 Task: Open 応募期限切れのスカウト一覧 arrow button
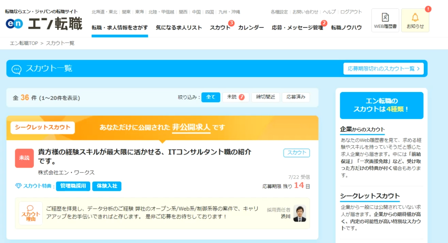point(383,69)
